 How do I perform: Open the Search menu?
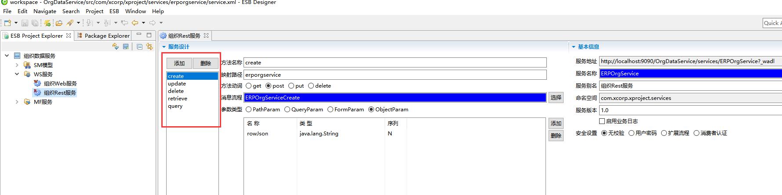[x=71, y=11]
